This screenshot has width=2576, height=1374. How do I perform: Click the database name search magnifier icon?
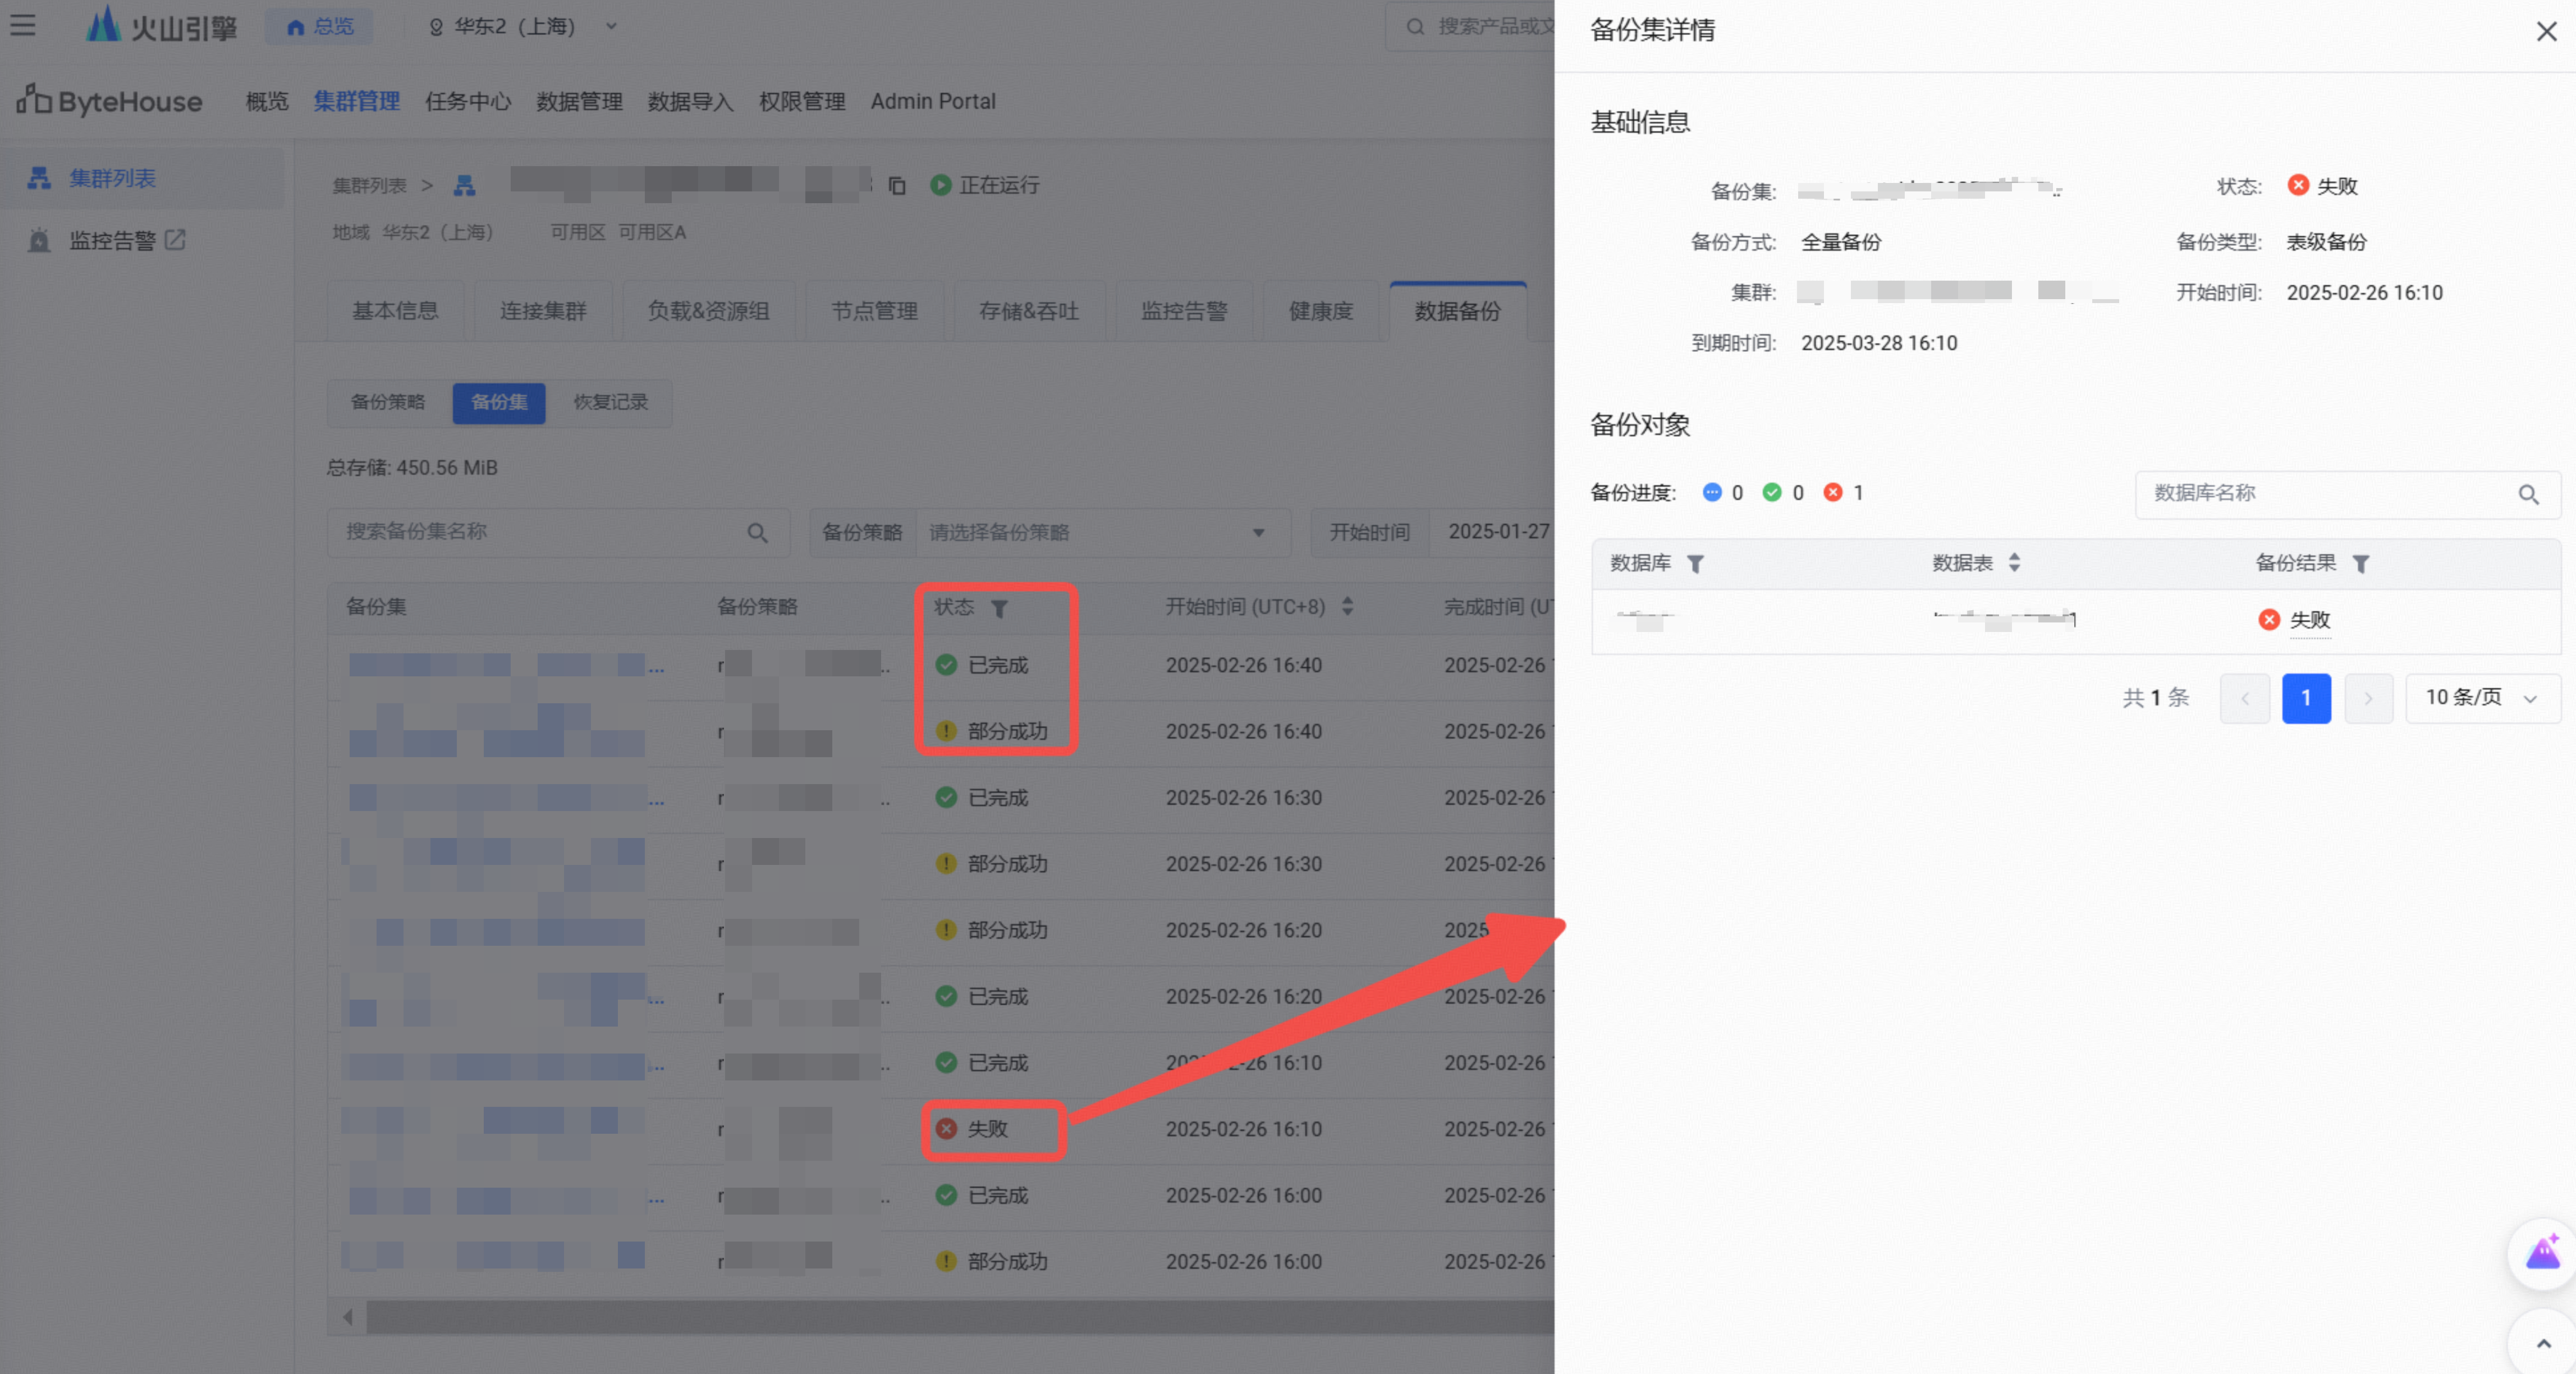click(x=2528, y=494)
